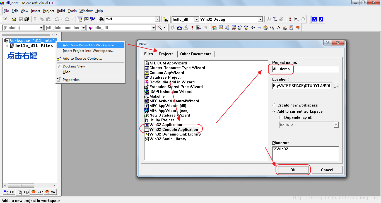
Task: Click the Find in Files binoculars icon
Action: pos(102,19)
